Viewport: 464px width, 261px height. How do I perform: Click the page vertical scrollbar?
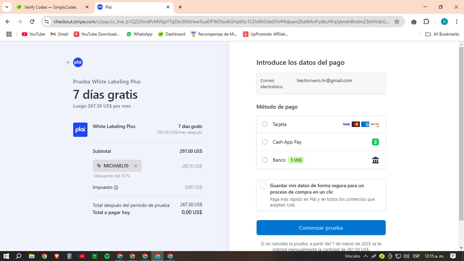pos(461,133)
